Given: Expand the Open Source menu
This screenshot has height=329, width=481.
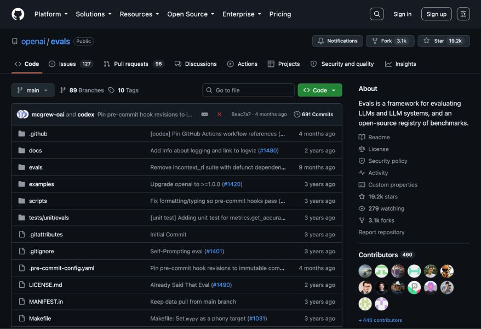Looking at the screenshot, I should (191, 14).
